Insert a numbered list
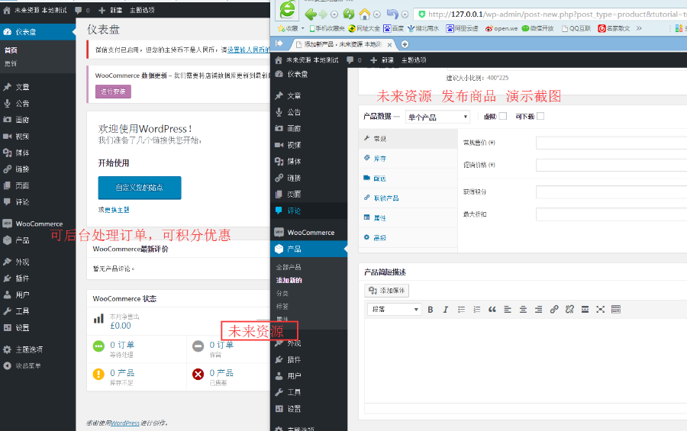This screenshot has width=687, height=431. [x=476, y=309]
